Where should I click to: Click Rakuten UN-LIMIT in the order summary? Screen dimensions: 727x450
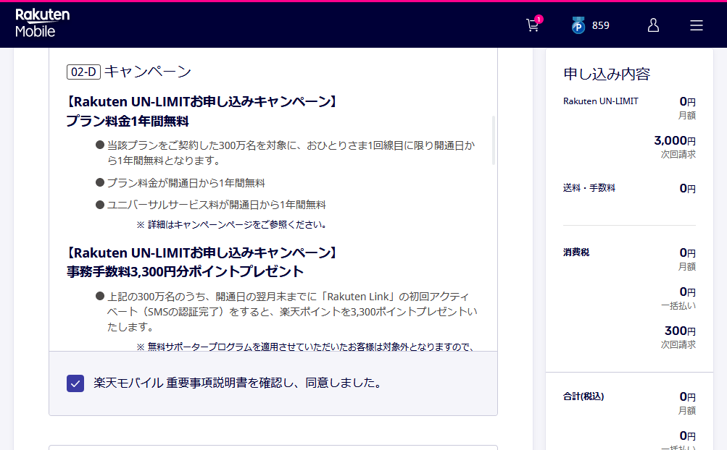click(600, 101)
